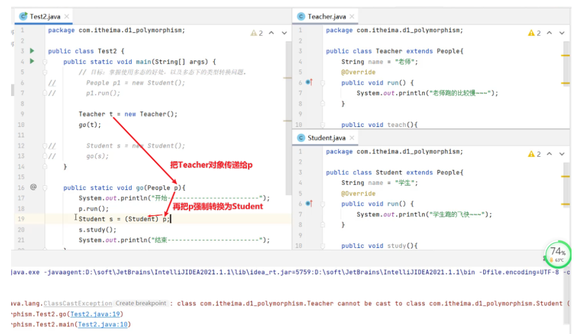Fold the go method using its gutter marker
The width and height of the screenshot is (578, 334).
[x=45, y=188]
